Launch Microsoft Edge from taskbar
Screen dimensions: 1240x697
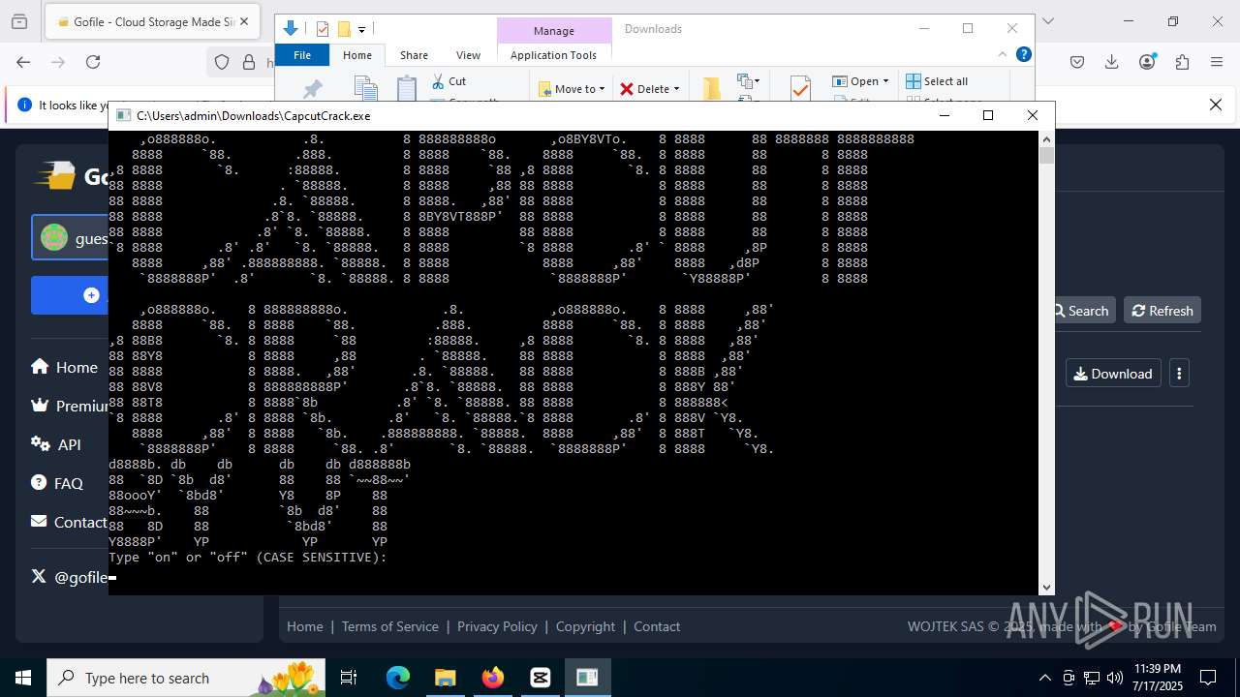[x=398, y=678]
